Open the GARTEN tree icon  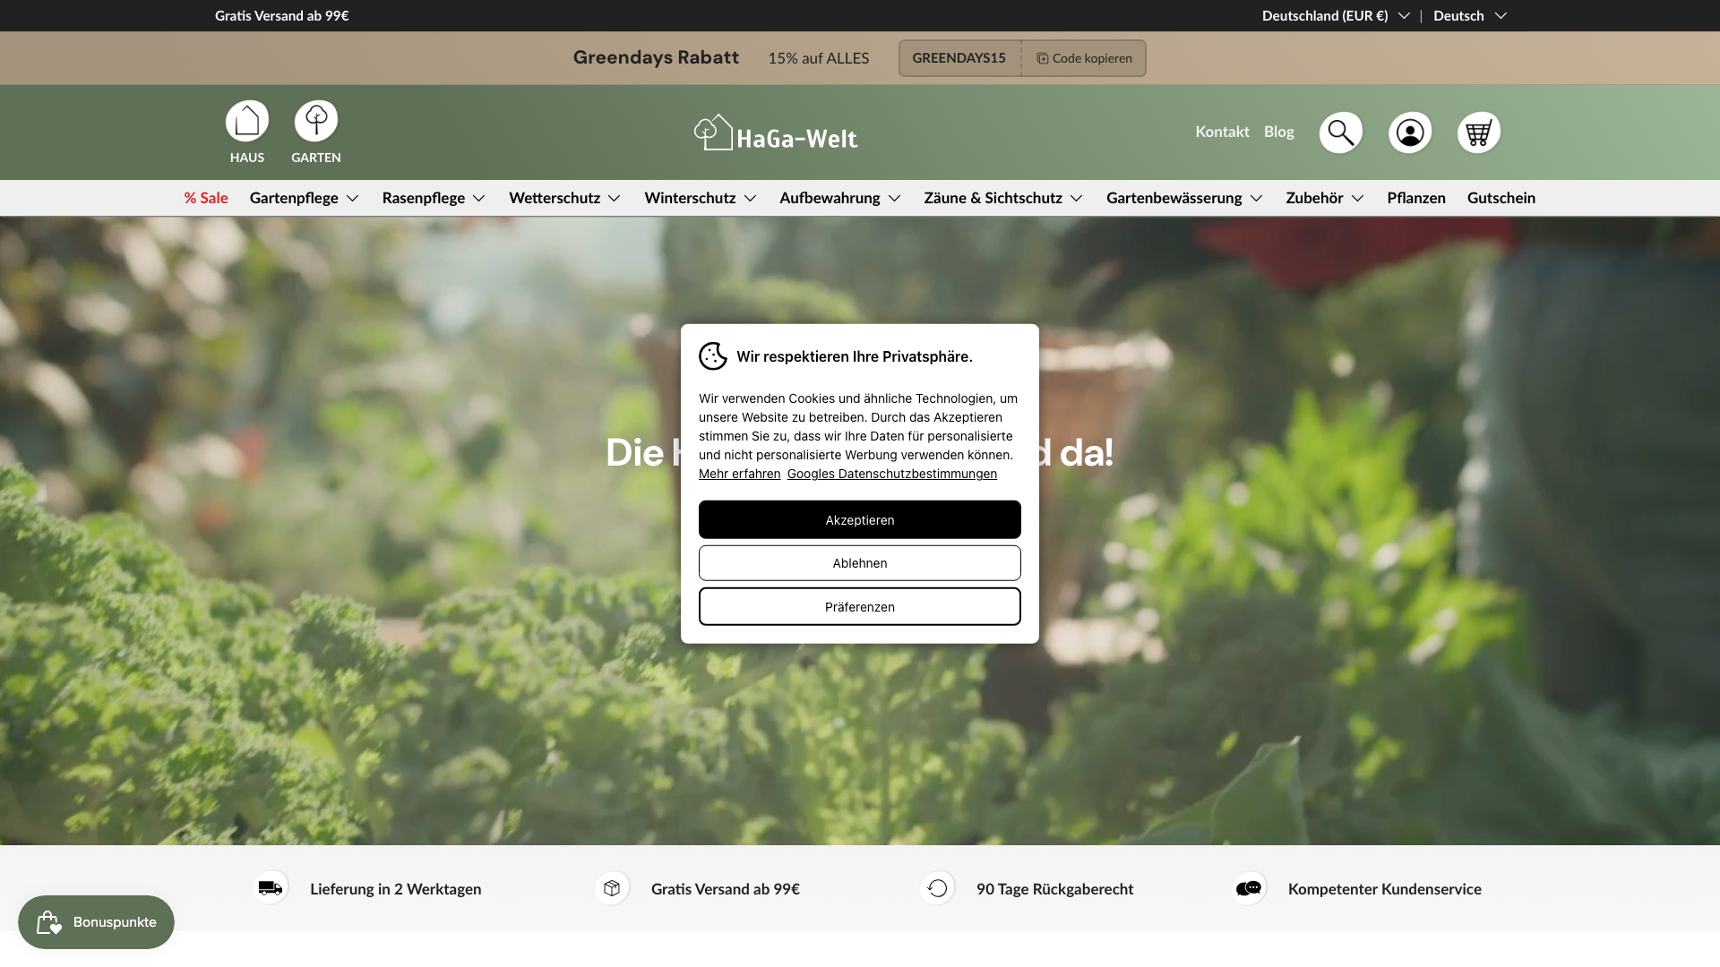(x=316, y=121)
